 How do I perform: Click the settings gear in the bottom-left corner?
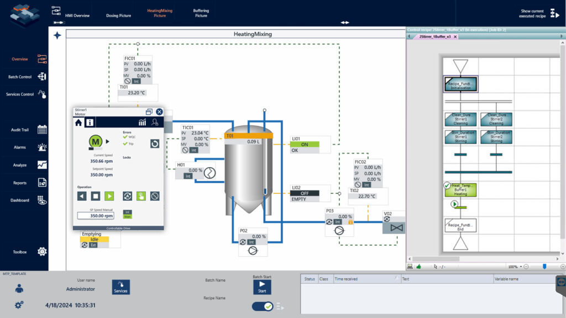pos(18,304)
